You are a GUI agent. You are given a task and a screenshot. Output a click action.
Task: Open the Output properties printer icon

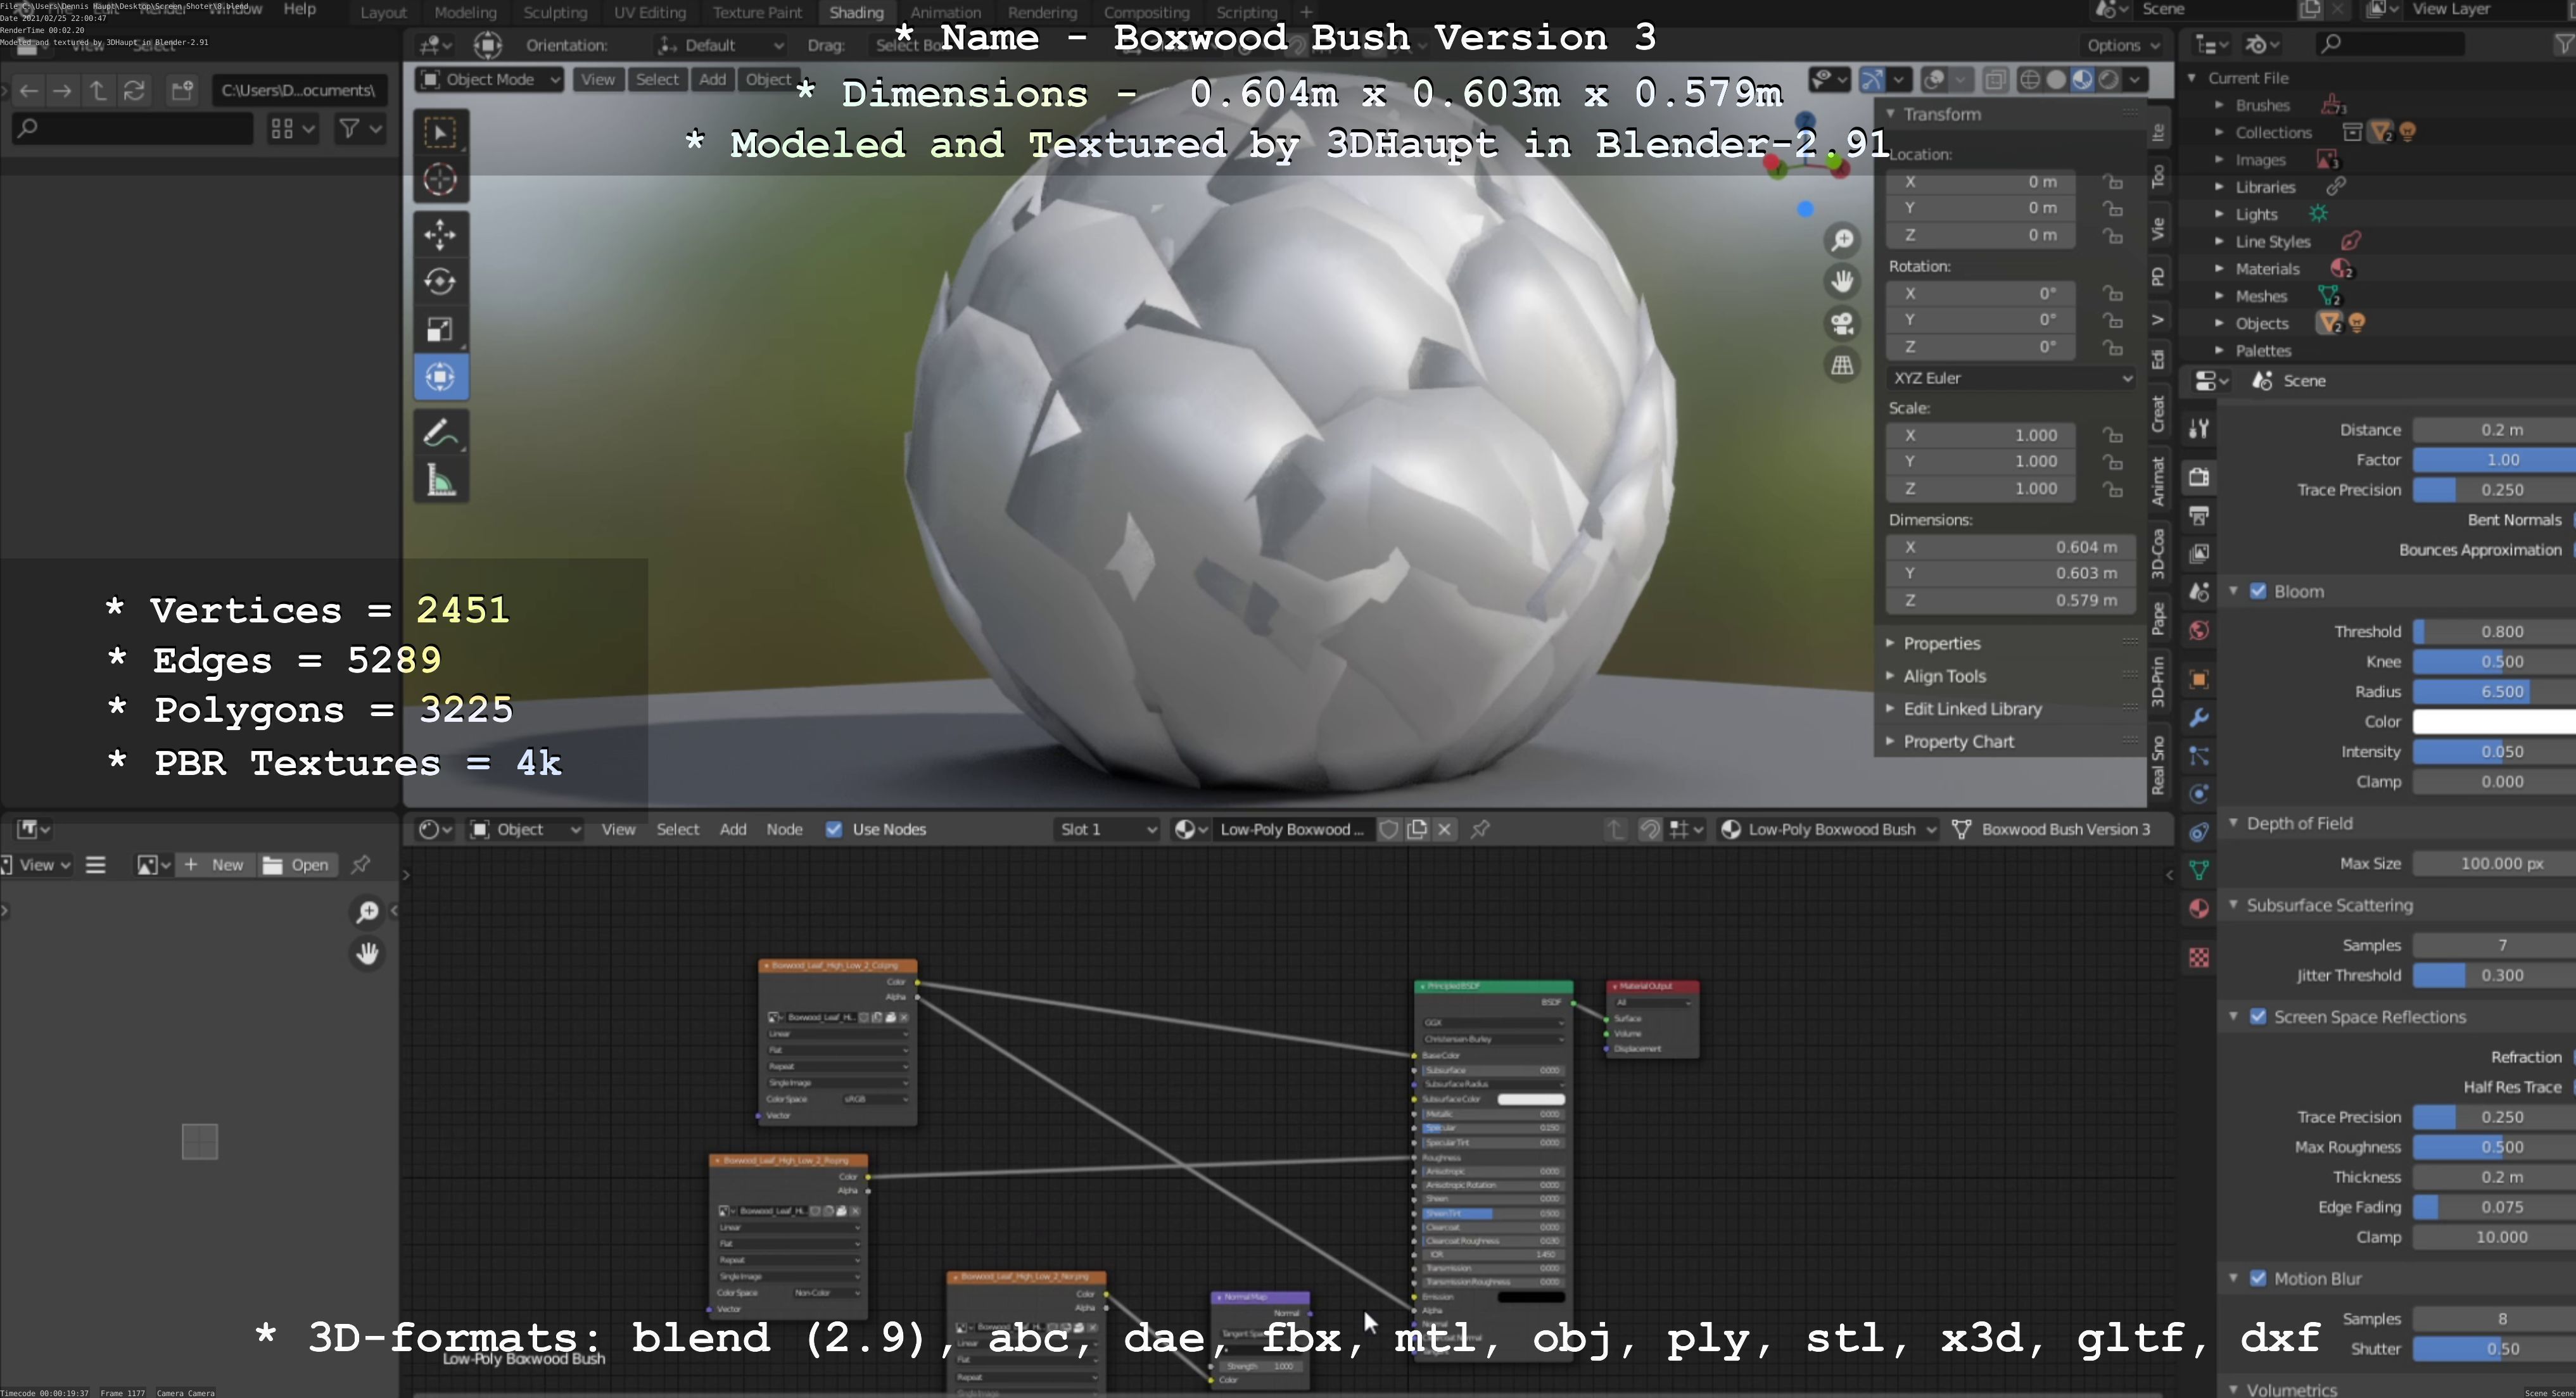click(2199, 515)
